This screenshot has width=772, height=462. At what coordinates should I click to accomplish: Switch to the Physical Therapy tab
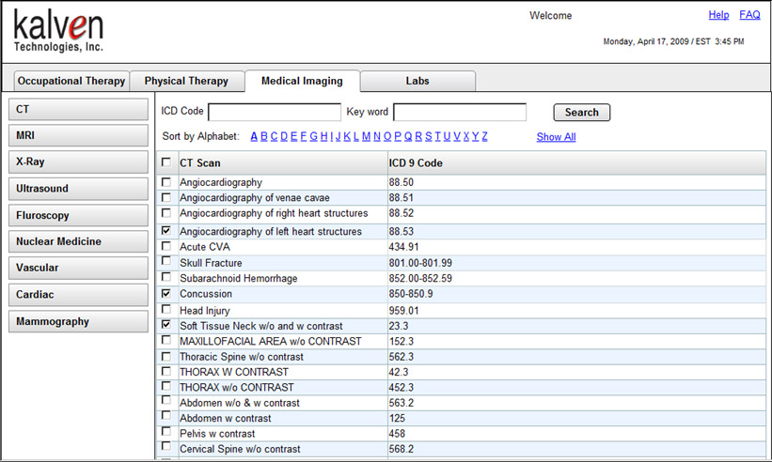point(186,82)
